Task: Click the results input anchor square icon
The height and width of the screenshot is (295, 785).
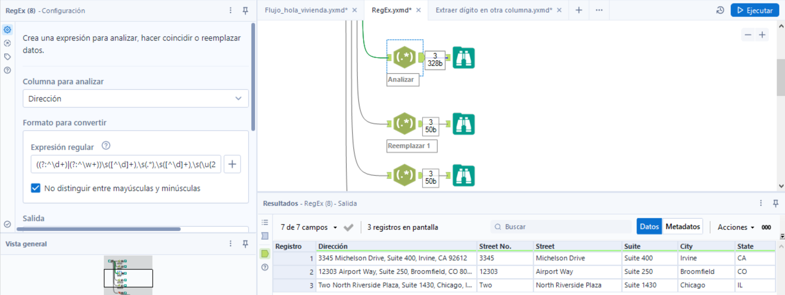Action: coord(265,236)
